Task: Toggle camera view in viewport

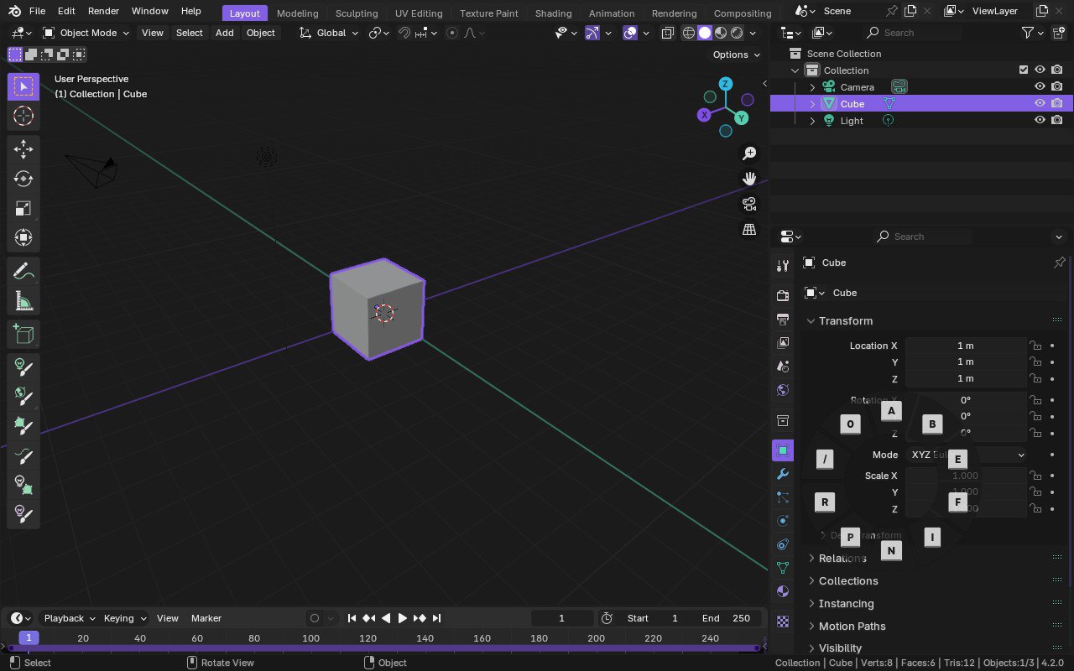Action: [x=749, y=204]
